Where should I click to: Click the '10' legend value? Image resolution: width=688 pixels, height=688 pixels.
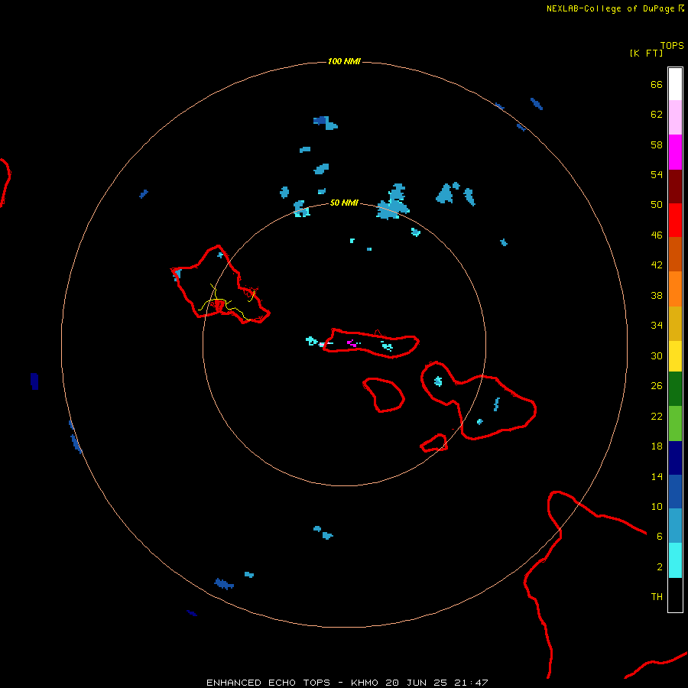657,506
